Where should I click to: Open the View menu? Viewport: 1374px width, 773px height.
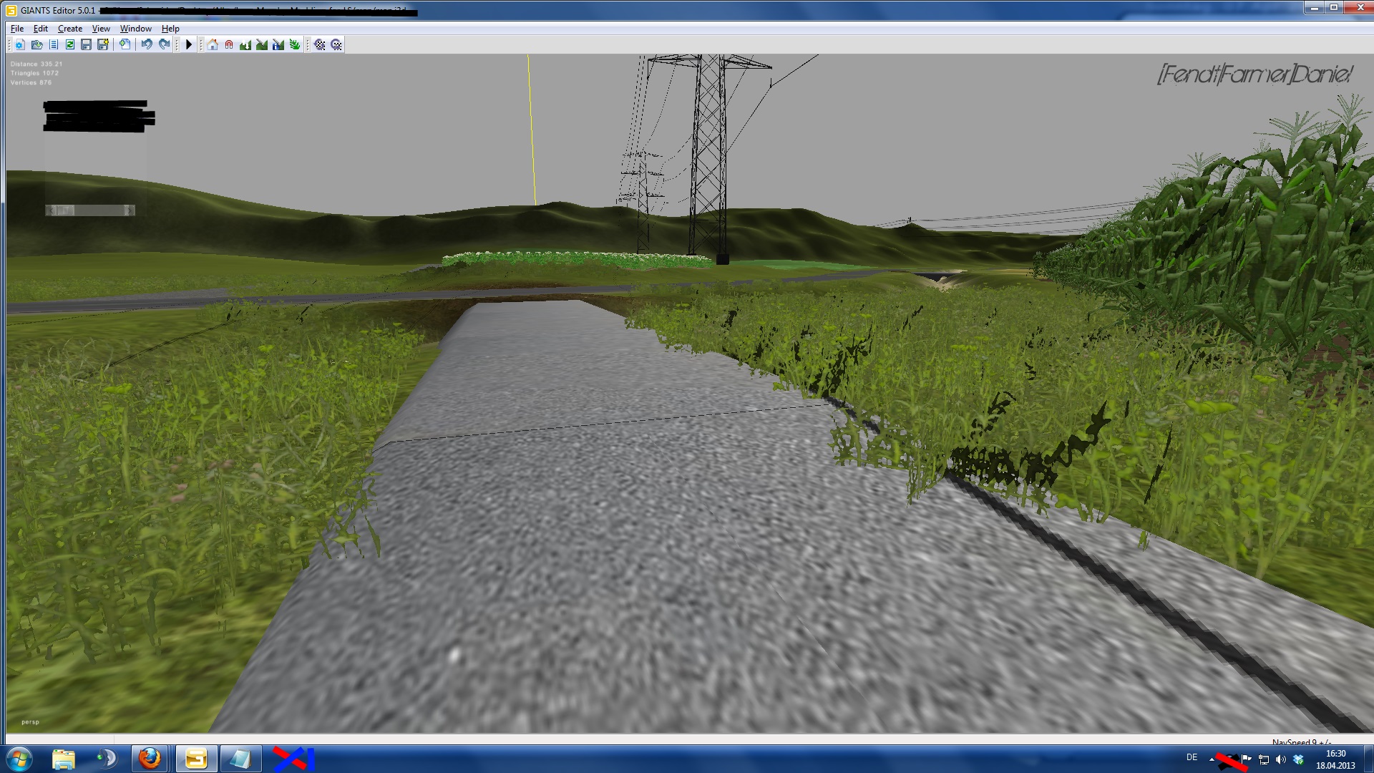101,29
